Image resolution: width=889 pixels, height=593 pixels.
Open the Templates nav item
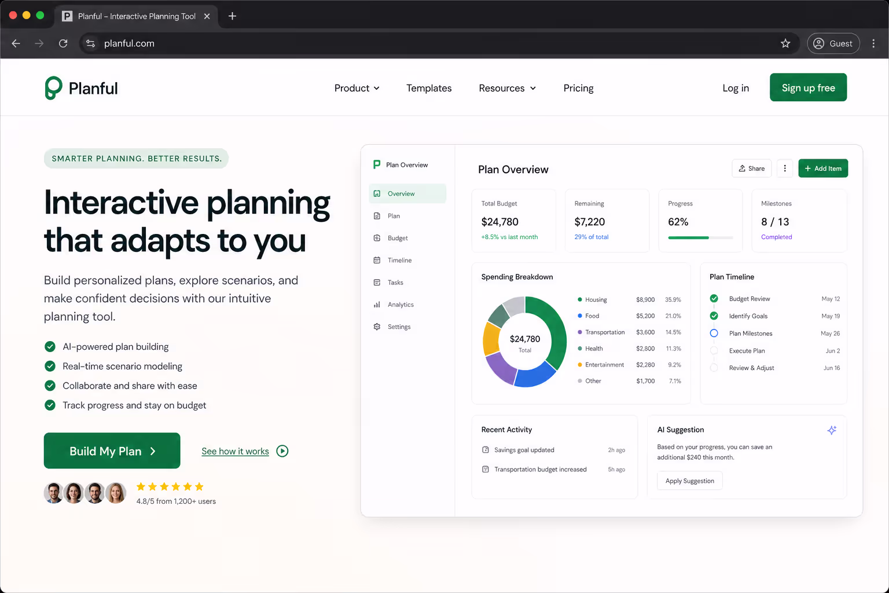click(x=429, y=88)
